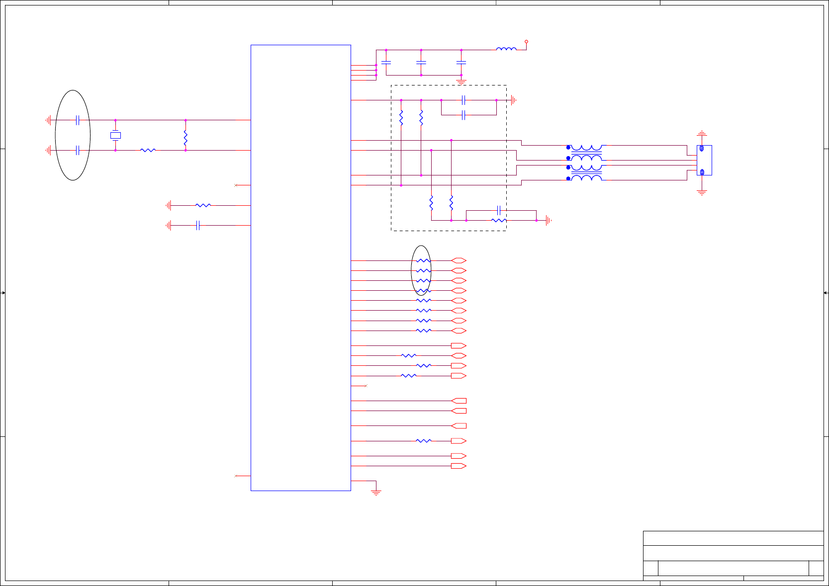Select the no-connect X on the IC's right side
The width and height of the screenshot is (829, 586).
tap(366, 386)
